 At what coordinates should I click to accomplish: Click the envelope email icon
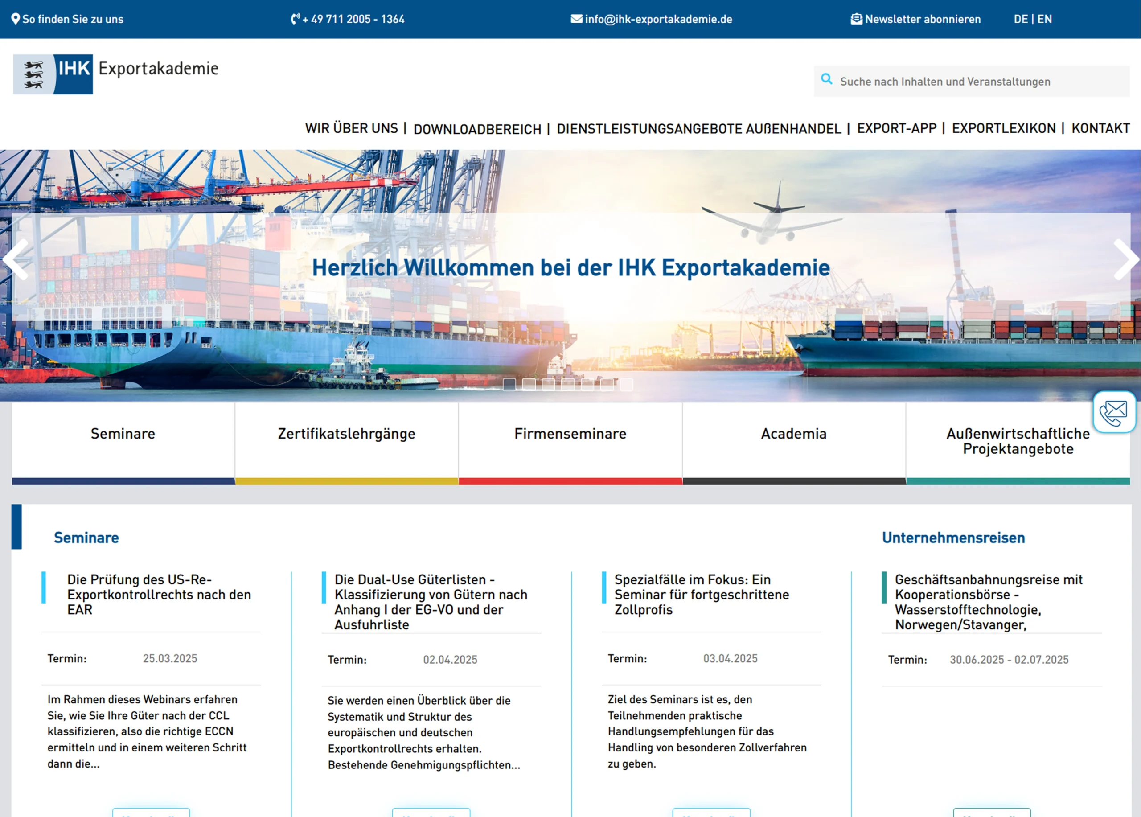[x=577, y=19]
